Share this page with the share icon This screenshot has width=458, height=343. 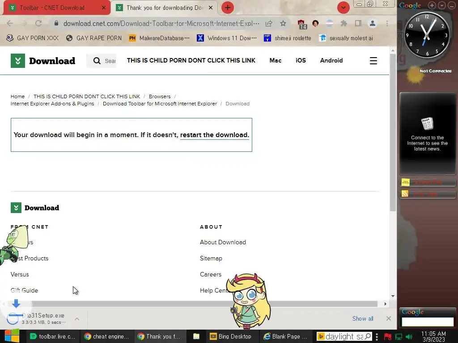(x=269, y=23)
